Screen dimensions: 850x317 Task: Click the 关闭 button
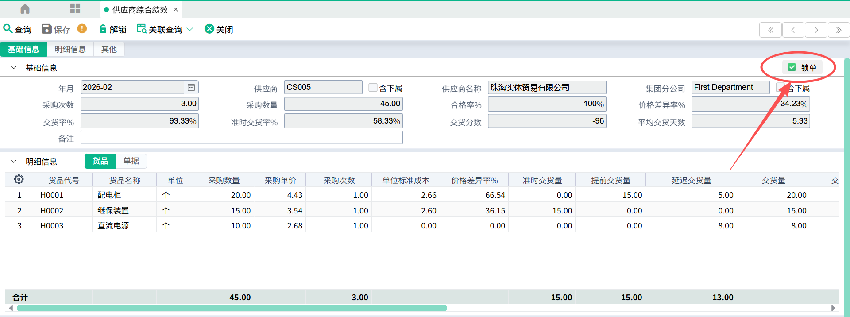pos(219,29)
